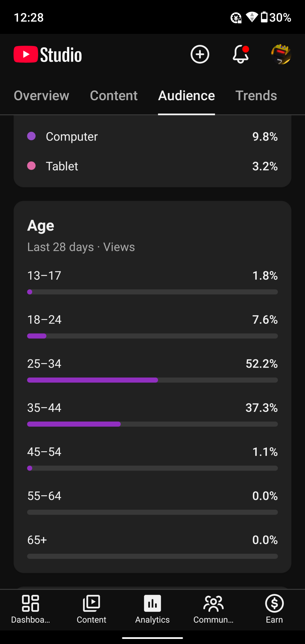Image resolution: width=305 pixels, height=644 pixels.
Task: Open the channel profile avatar
Action: (281, 54)
